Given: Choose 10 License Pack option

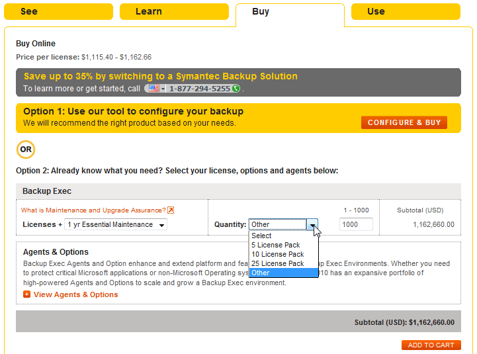Looking at the screenshot, I should coord(283,254).
